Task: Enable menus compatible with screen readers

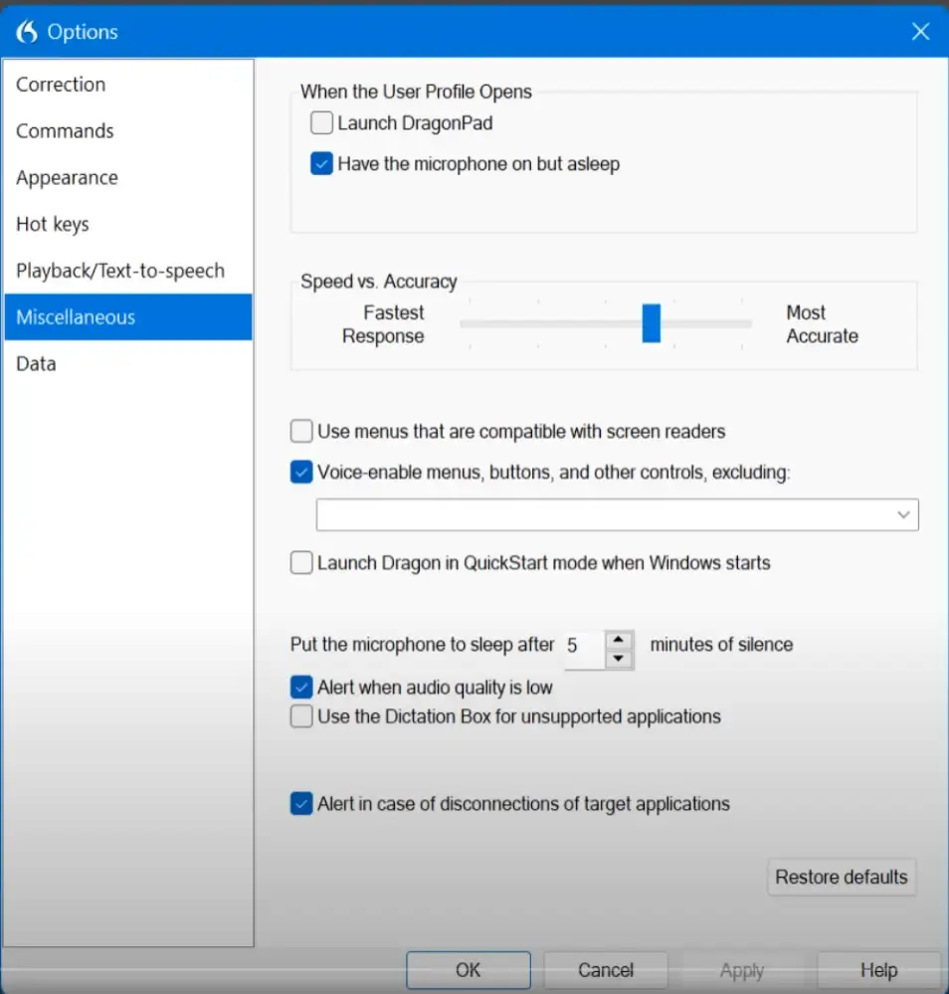Action: click(x=301, y=432)
